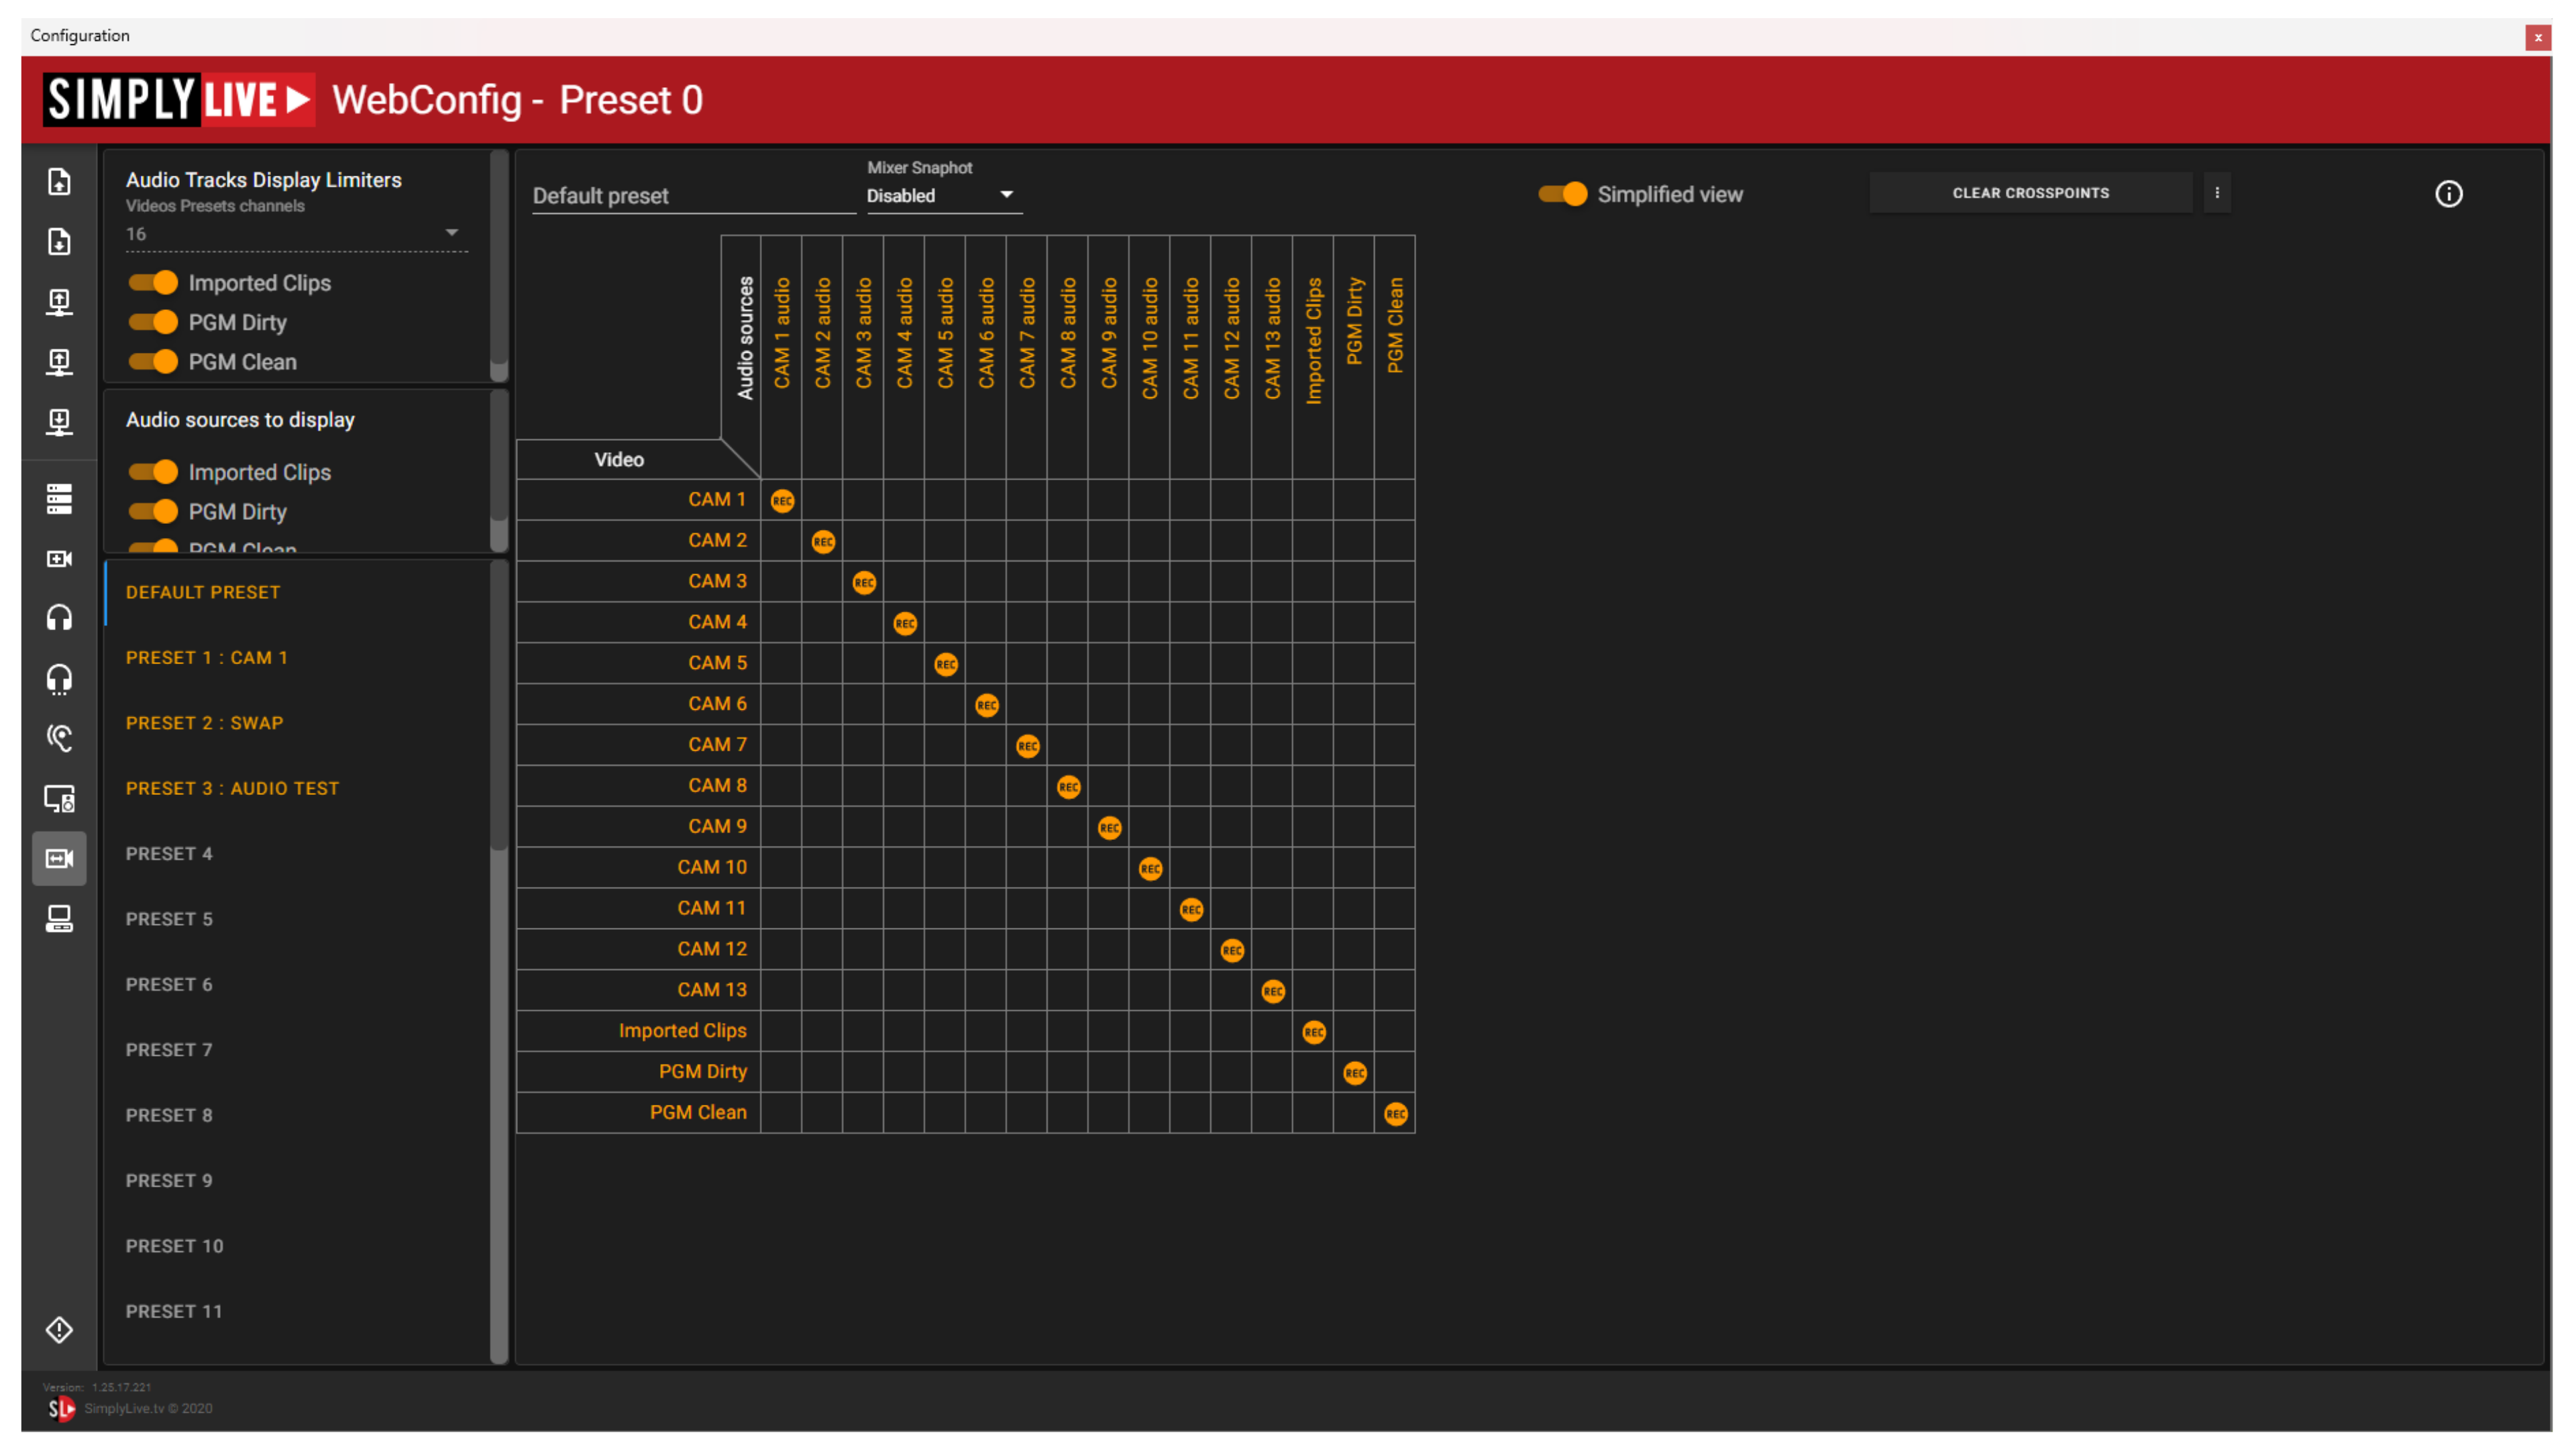Open the plain headphones icon
The height and width of the screenshot is (1449, 2576).
click(x=59, y=619)
